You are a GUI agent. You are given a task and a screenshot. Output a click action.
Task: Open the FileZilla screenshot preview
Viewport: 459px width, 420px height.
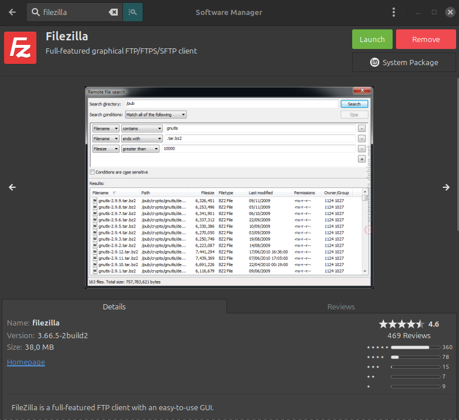point(229,187)
